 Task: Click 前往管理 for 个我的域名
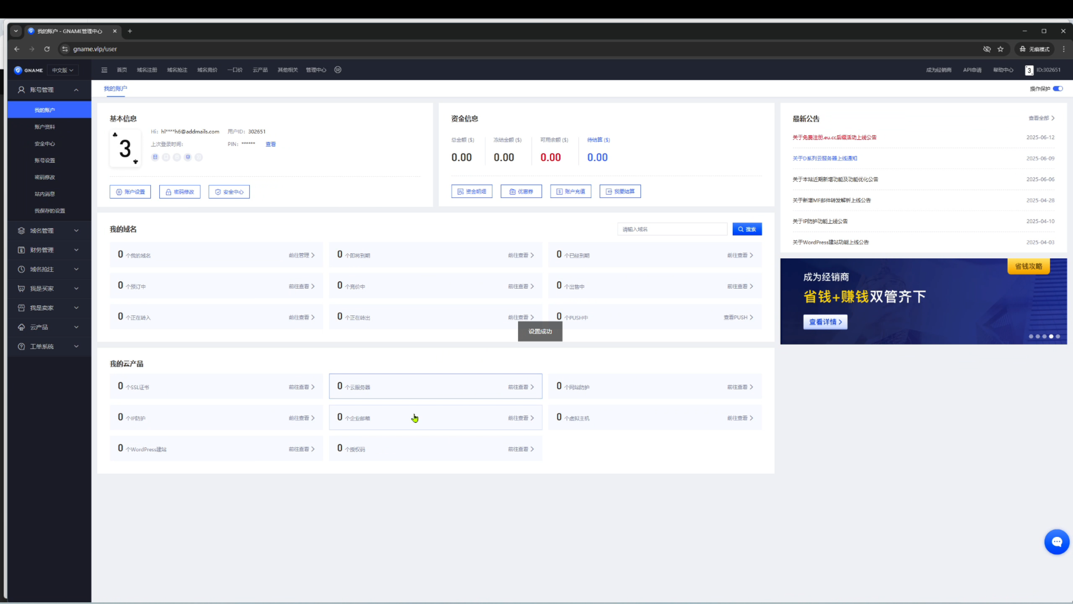(302, 255)
